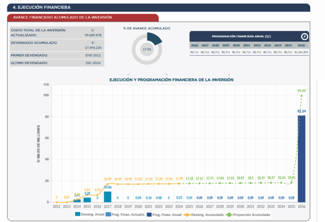This screenshot has height=222, width=325.
Task: Select the Costo Total de la Inversión row
Action: tap(57, 33)
